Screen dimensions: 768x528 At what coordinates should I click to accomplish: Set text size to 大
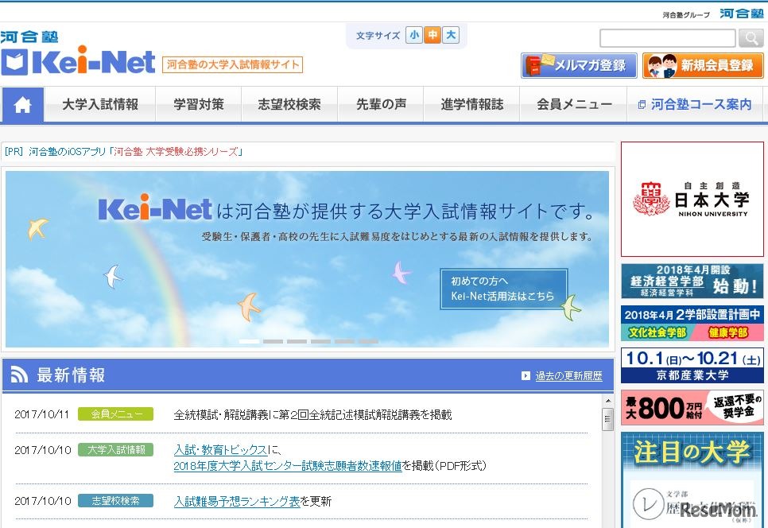pyautogui.click(x=449, y=35)
